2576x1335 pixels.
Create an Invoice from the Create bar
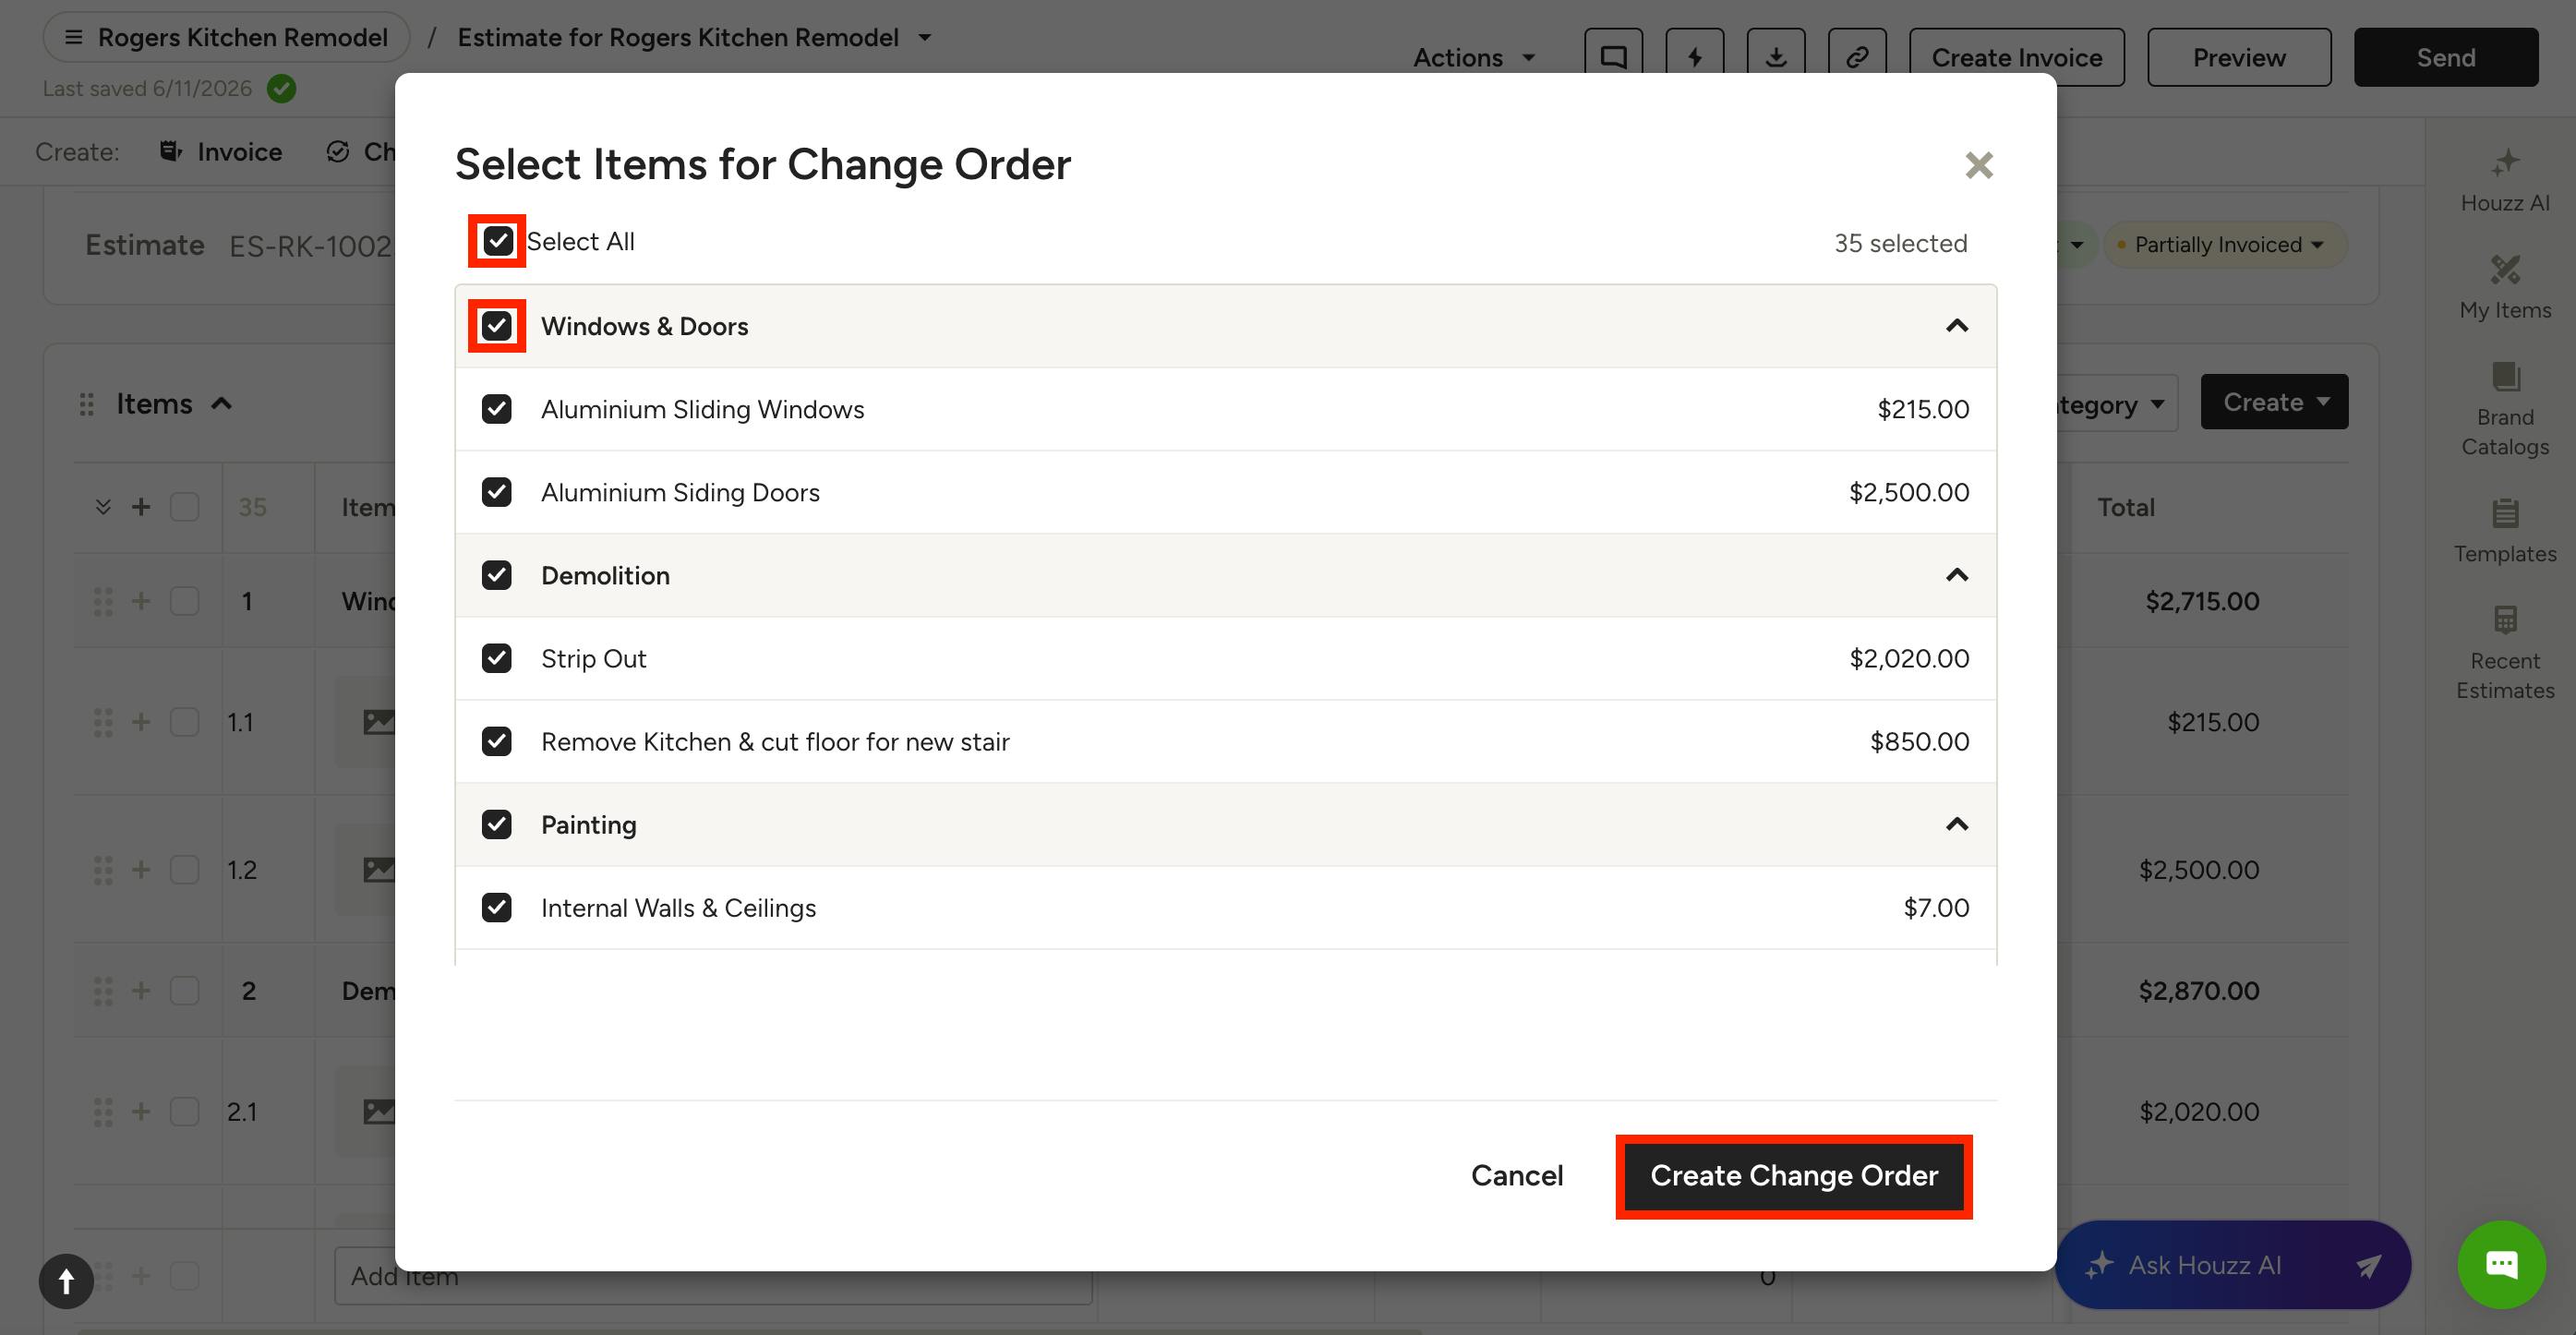coord(221,152)
